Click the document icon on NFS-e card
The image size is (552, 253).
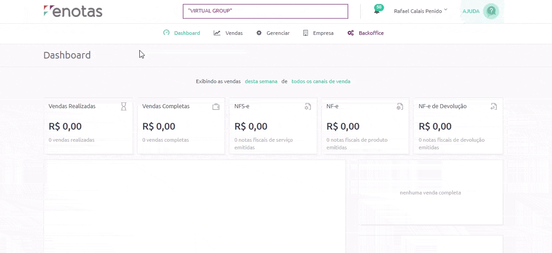coord(308,107)
